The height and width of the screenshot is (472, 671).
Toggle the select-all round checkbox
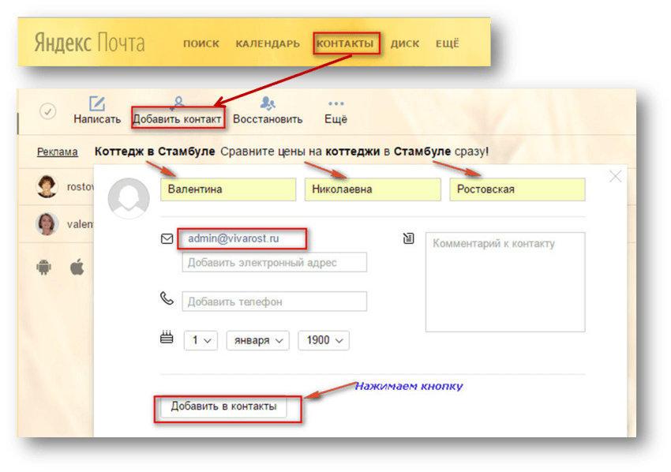pos(48,111)
